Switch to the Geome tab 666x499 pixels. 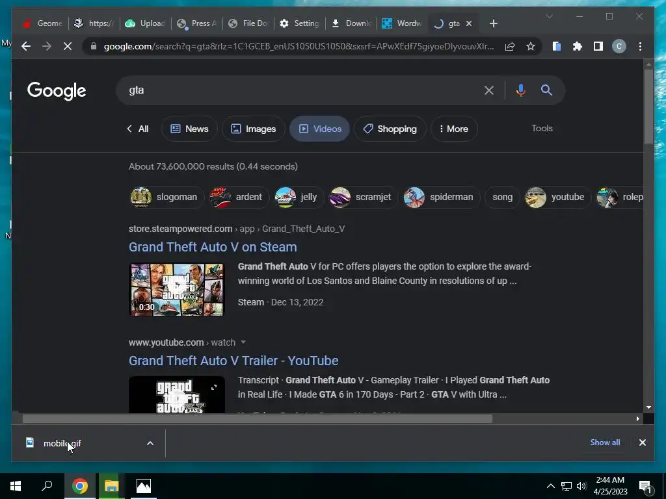(x=43, y=23)
